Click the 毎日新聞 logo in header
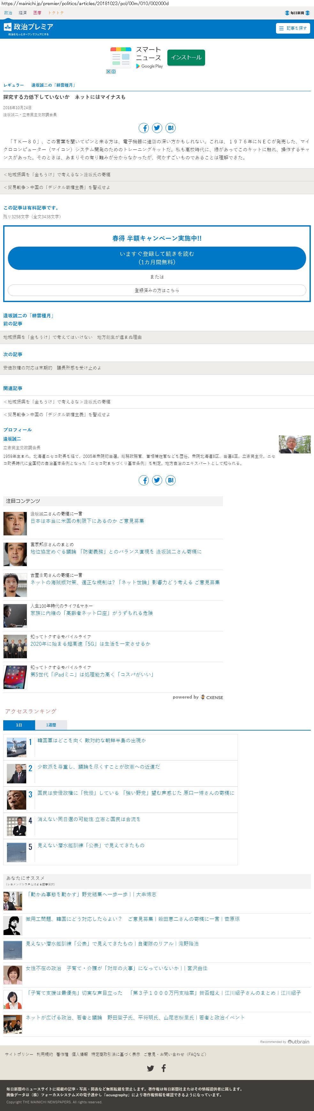This screenshot has width=314, height=1111. (x=297, y=13)
